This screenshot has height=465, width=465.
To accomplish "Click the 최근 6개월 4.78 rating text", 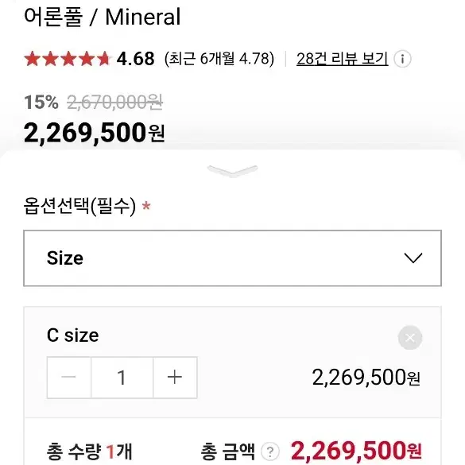I will (219, 59).
